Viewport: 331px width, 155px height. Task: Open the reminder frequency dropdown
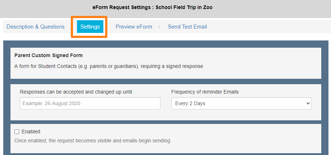pos(241,103)
